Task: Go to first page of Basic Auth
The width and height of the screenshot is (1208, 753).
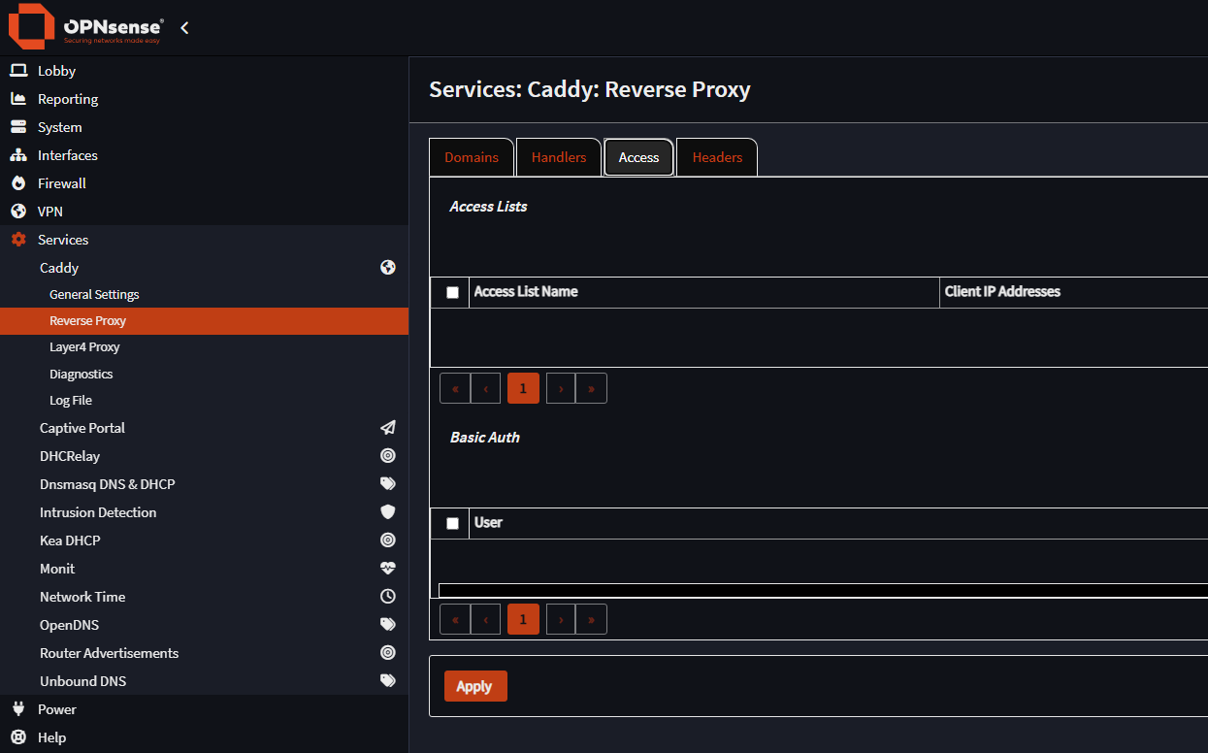Action: click(x=455, y=619)
